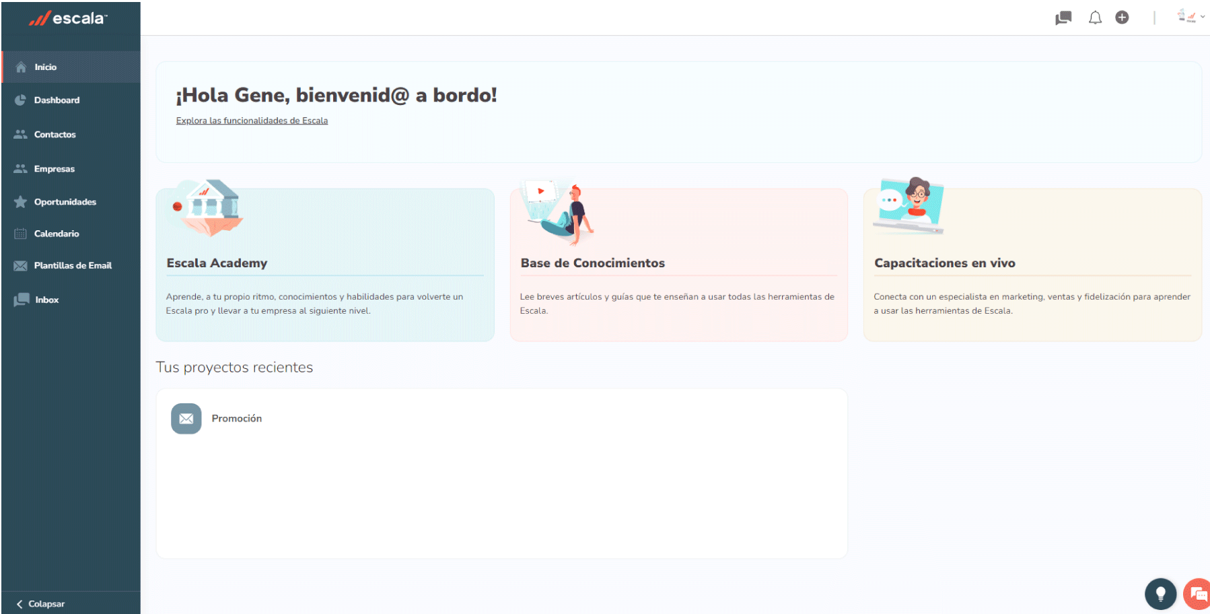Open the Promoción recent project

click(237, 418)
